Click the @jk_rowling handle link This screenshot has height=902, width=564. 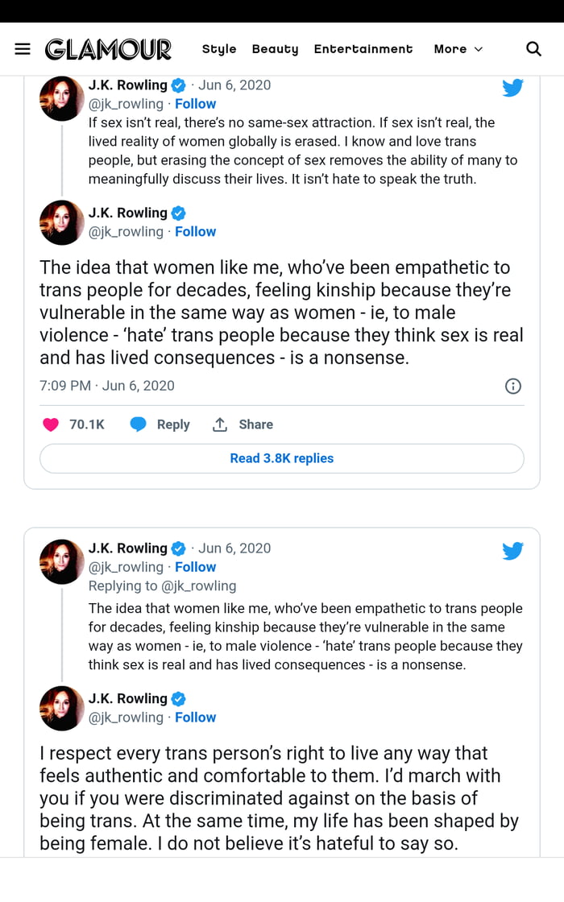pos(126,104)
